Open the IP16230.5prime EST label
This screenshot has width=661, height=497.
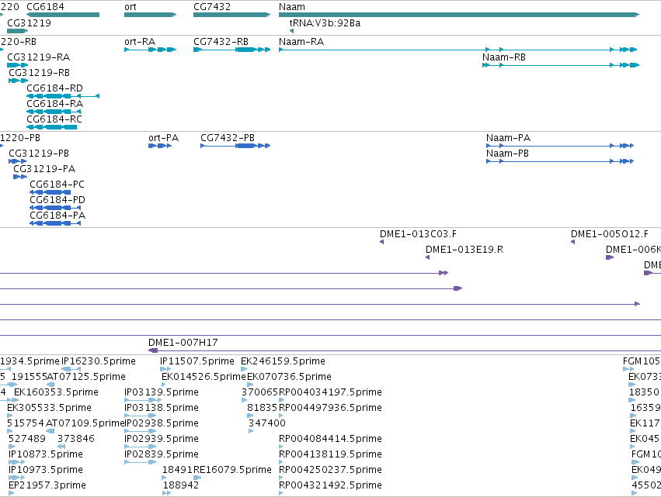tap(99, 361)
